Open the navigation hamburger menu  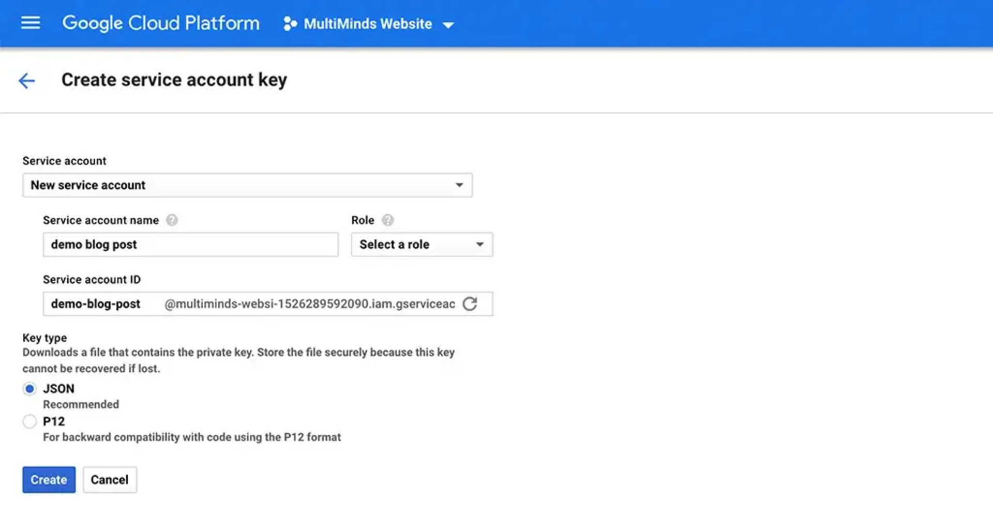[30, 23]
